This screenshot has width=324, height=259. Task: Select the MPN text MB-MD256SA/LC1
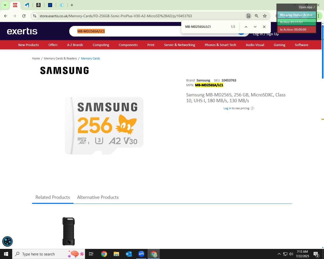coord(209,85)
